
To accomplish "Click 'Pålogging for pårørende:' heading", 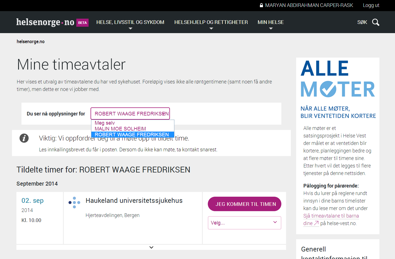I will tap(331, 186).
